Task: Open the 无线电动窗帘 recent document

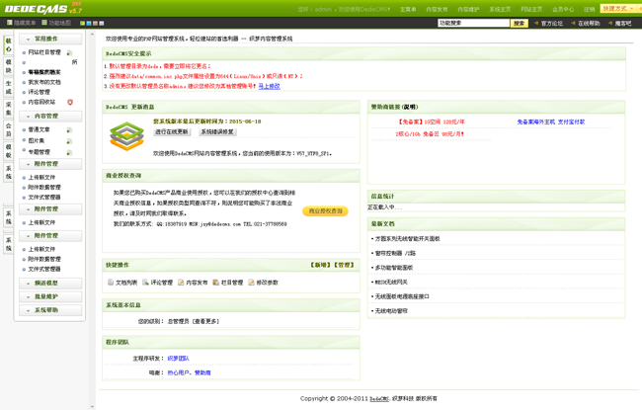Action: 391,311
